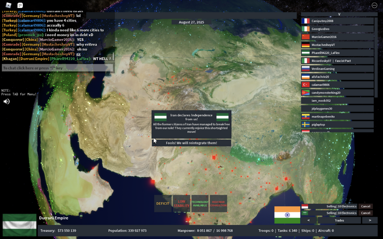
Task: Click the large India flag trade partner
Action: click(287, 215)
